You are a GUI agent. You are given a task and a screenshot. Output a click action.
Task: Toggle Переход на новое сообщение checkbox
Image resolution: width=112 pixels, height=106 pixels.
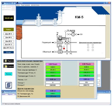(3, 104)
